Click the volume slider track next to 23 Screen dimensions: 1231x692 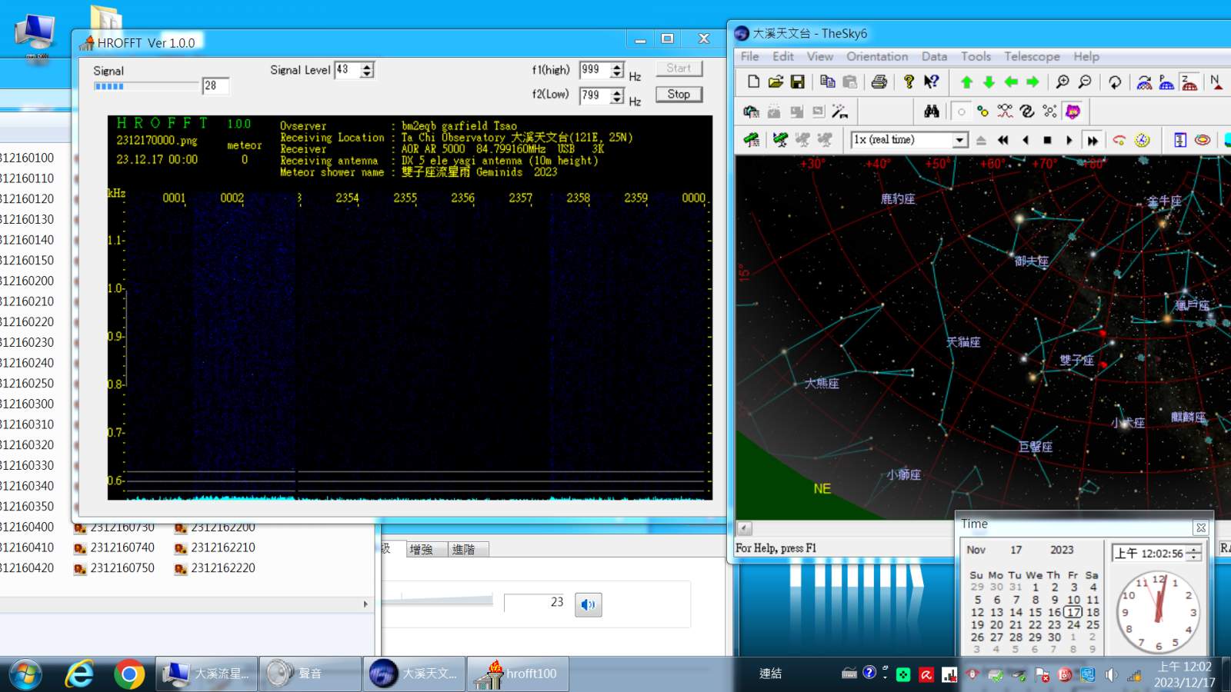(x=446, y=601)
